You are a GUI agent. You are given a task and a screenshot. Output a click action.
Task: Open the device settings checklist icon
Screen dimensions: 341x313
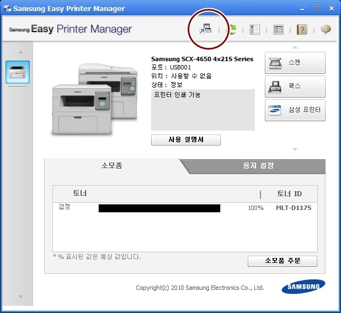pyautogui.click(x=255, y=29)
